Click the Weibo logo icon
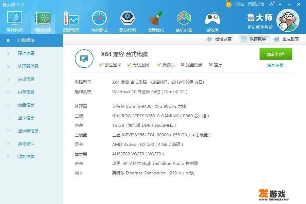The height and width of the screenshot is (204, 306). tap(209, 39)
